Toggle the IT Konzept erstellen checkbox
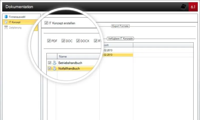The image size is (200, 120). coord(46,23)
